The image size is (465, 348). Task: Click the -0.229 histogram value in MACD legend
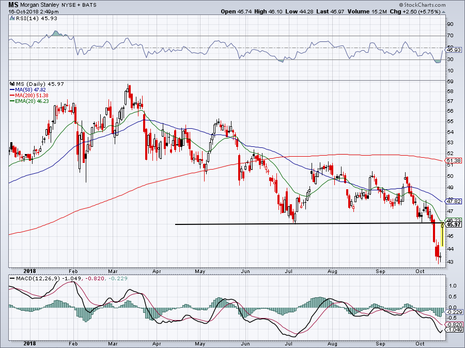[118, 279]
